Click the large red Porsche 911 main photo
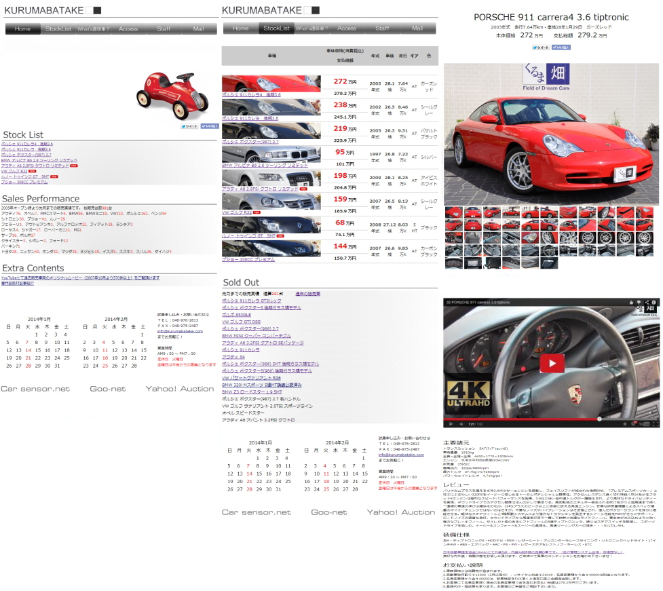This screenshot has width=663, height=591. (552, 134)
